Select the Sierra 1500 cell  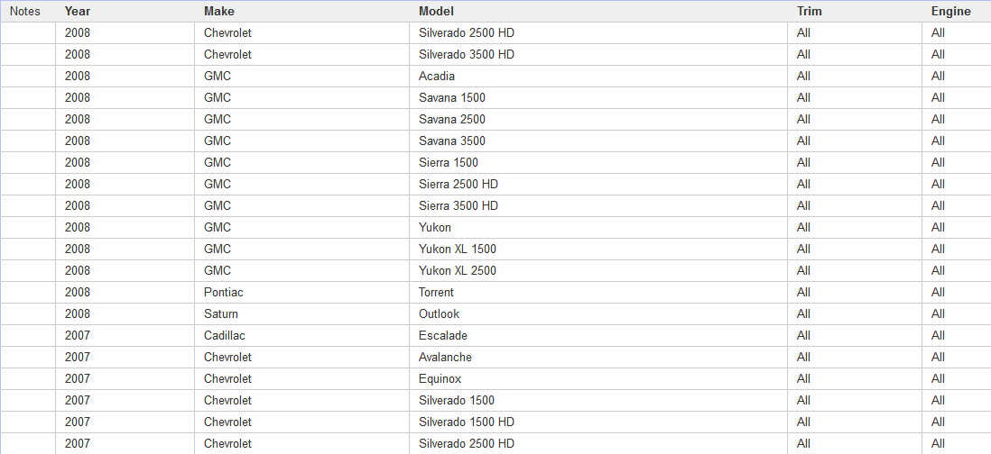point(449,163)
